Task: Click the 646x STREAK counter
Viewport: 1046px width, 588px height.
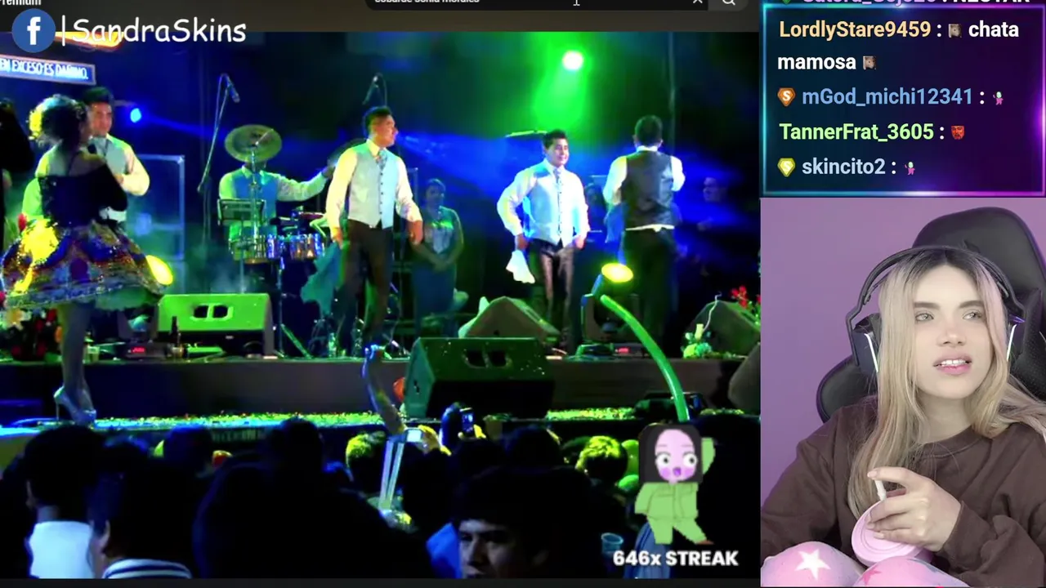Action: (675, 559)
